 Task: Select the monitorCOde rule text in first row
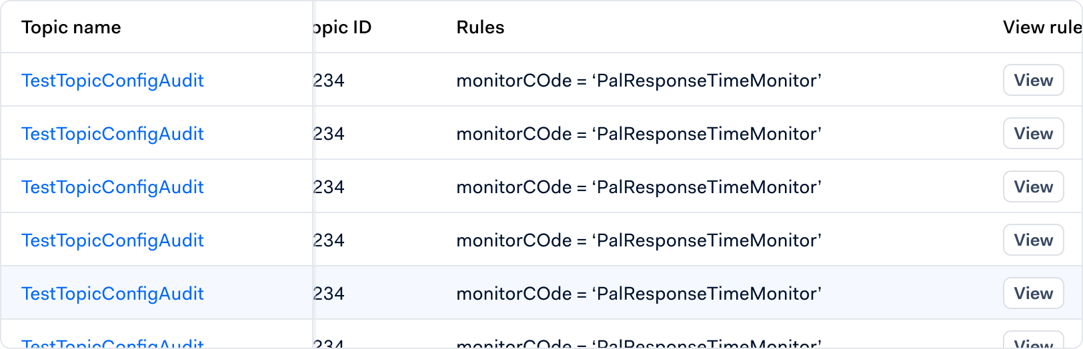tap(639, 81)
